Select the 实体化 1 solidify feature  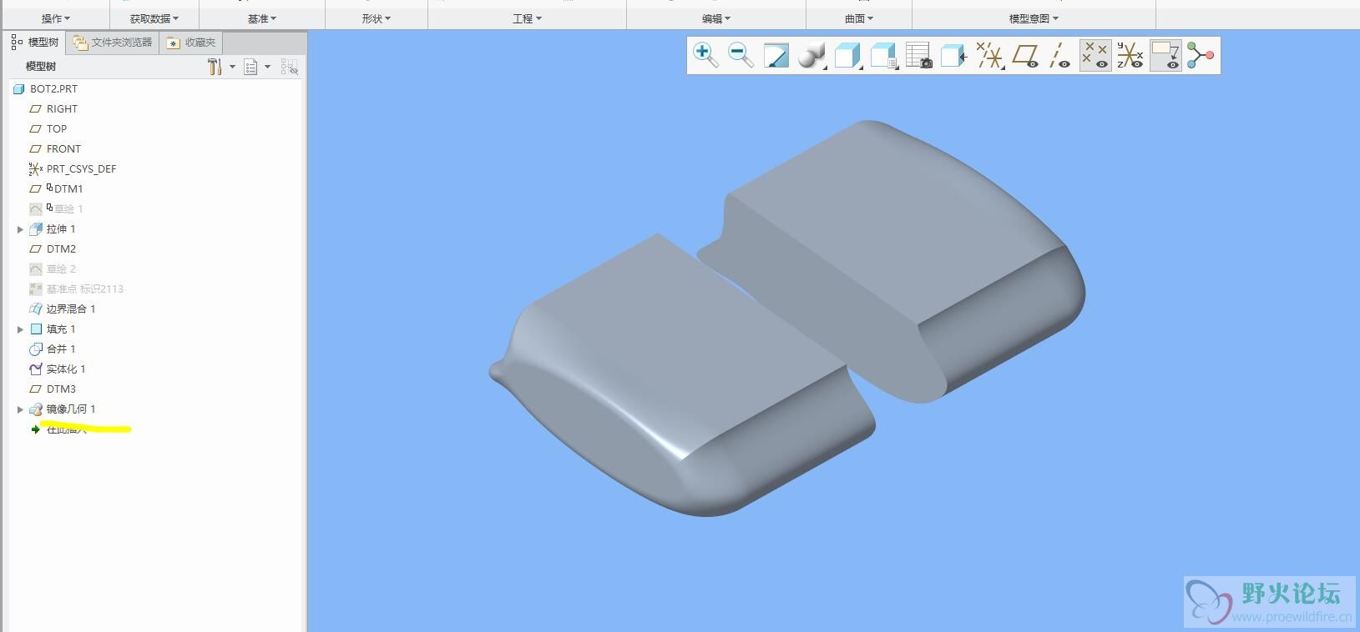[x=66, y=369]
